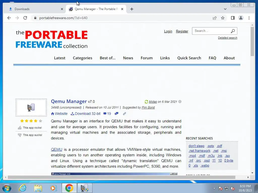Open the Latest menu item
Screen dimensions: 258x193
59,58
